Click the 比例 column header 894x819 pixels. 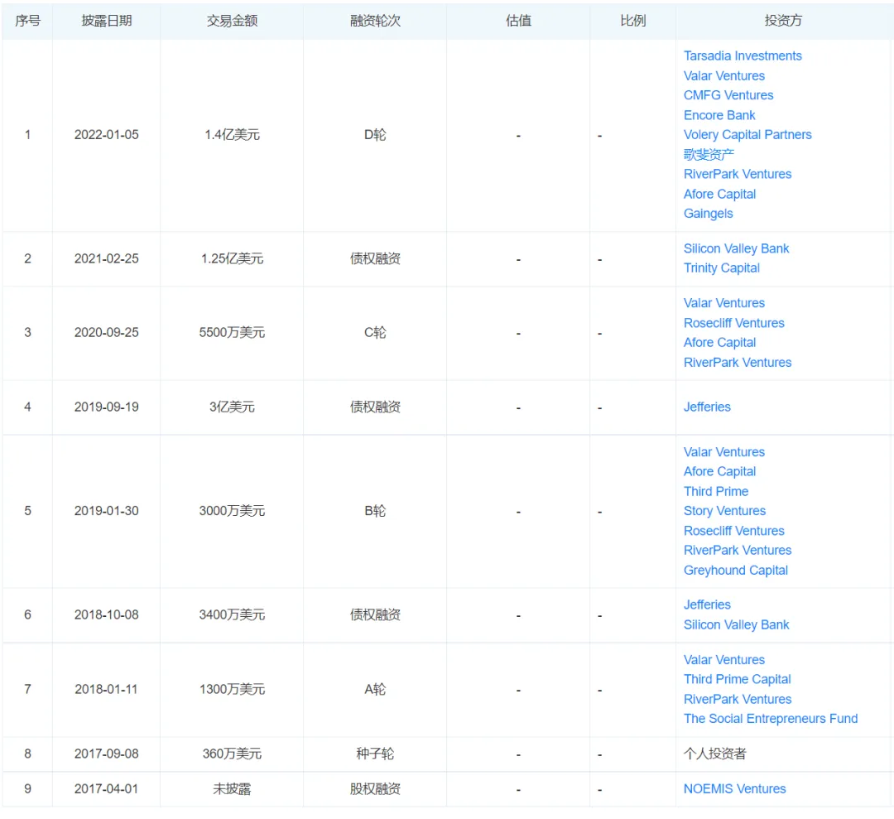(x=633, y=21)
